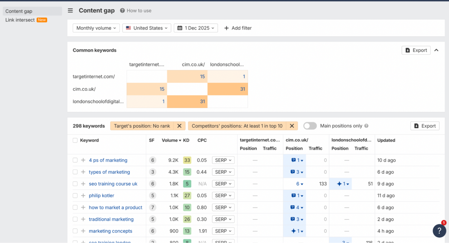449x243 pixels.
Task: Click the SF 7 badge for how to market a product
Action: tap(152, 207)
